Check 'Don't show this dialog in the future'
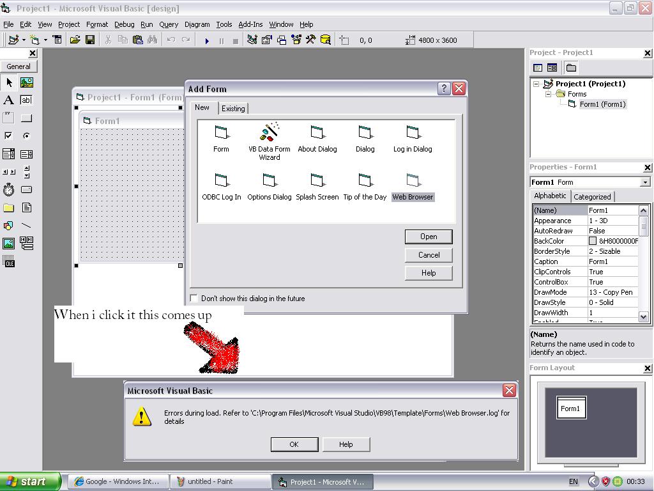 coord(194,299)
